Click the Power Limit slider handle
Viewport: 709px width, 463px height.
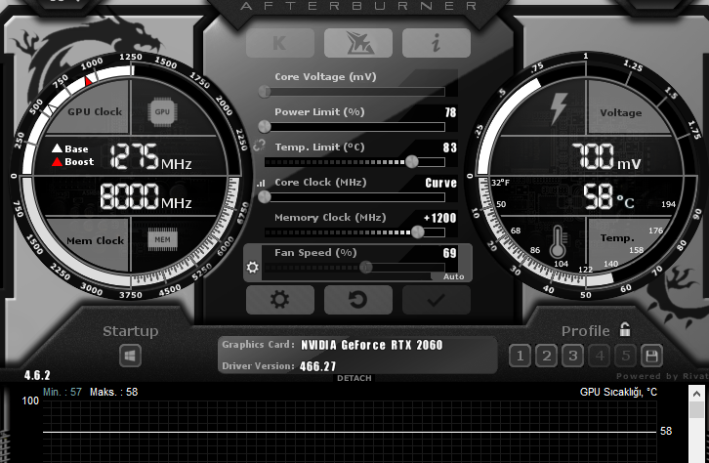265,127
